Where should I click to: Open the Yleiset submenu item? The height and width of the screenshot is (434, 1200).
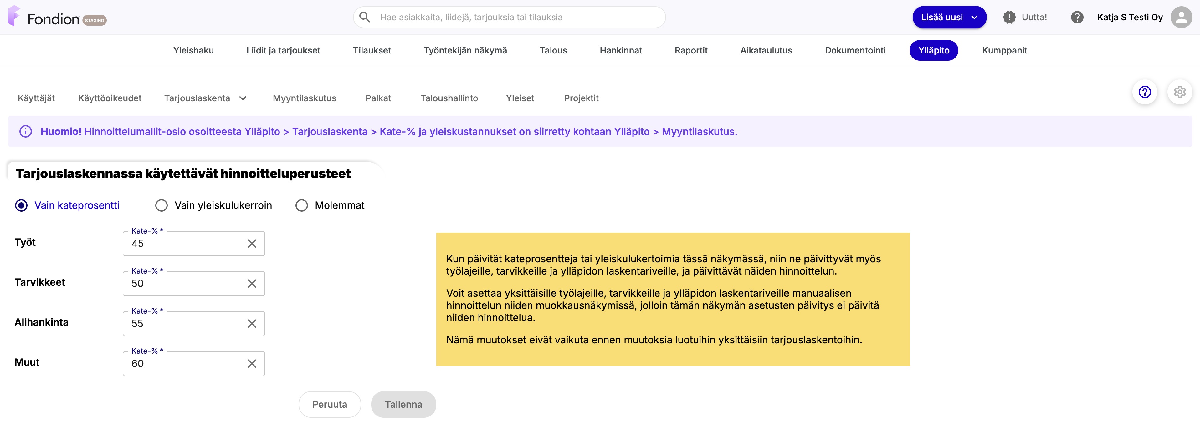520,98
